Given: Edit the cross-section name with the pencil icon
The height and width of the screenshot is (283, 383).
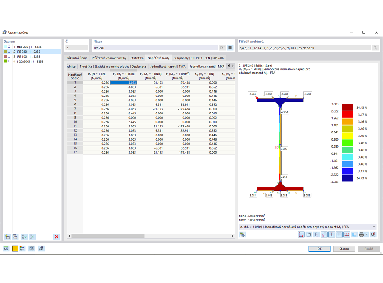Looking at the screenshot, I should coord(222,47).
